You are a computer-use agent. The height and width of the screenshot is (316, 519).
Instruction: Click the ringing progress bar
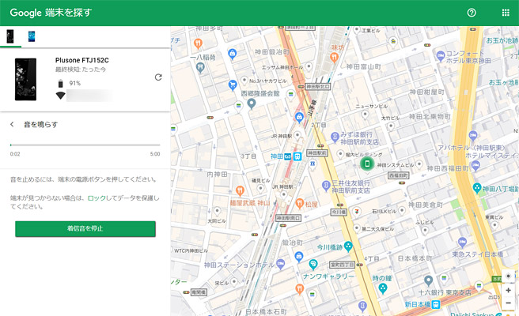tap(85, 145)
